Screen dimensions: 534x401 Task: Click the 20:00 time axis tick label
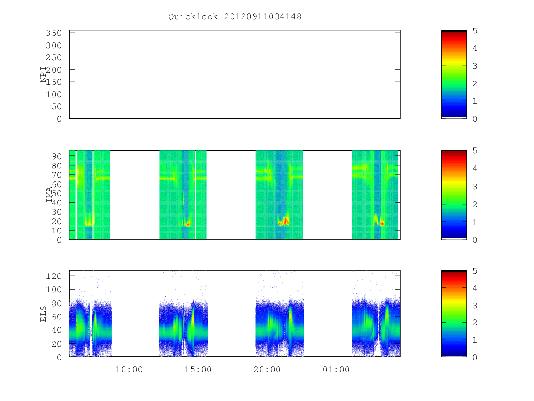(267, 369)
